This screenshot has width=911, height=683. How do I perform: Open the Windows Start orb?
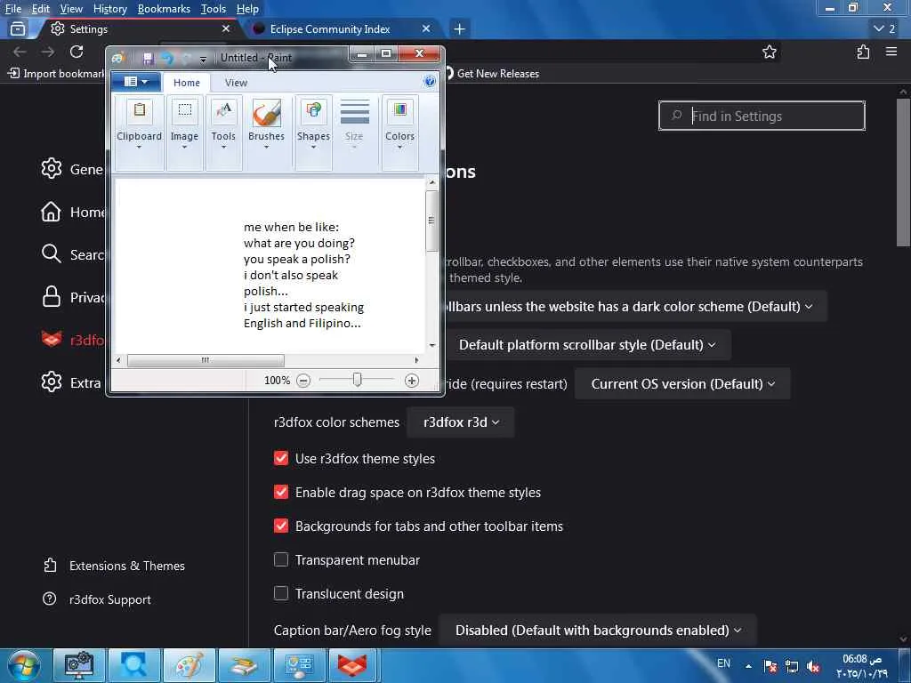[x=24, y=665]
